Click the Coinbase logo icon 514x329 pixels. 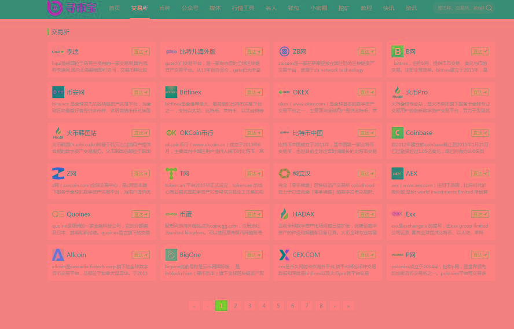click(396, 133)
